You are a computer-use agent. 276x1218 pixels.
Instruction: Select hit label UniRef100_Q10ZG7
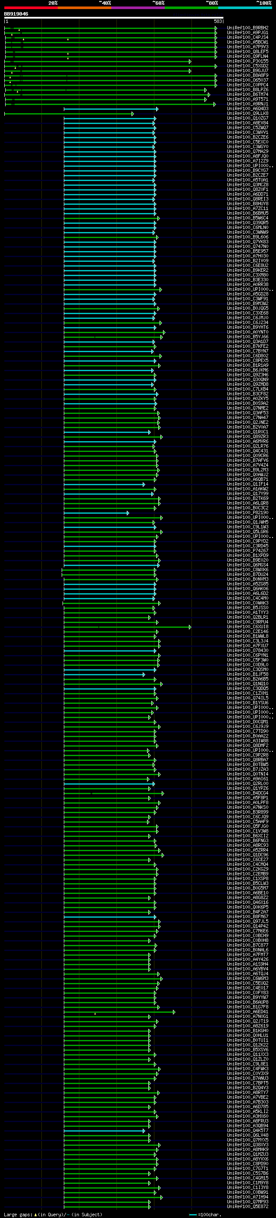tap(248, 118)
